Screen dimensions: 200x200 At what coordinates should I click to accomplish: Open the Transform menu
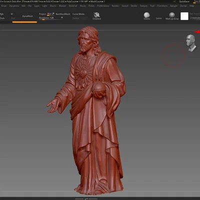(162, 6)
